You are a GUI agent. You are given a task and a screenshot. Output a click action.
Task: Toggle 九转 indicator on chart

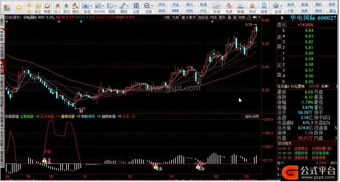coord(176,17)
